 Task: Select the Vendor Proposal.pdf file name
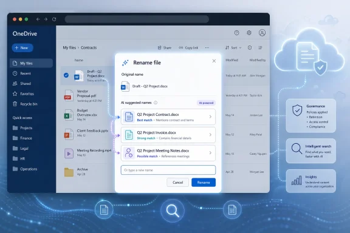86,93
